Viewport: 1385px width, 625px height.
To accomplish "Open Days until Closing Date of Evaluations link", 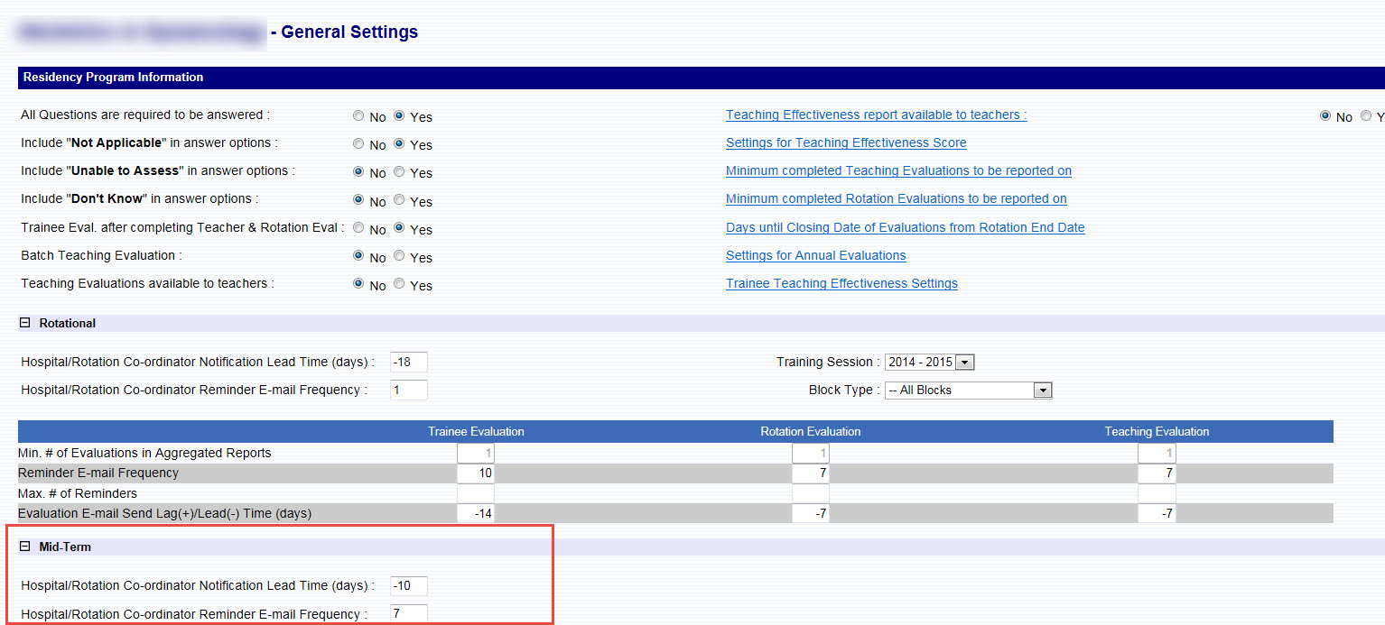I will coord(905,228).
